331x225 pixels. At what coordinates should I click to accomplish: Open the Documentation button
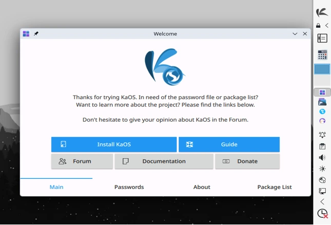164,161
